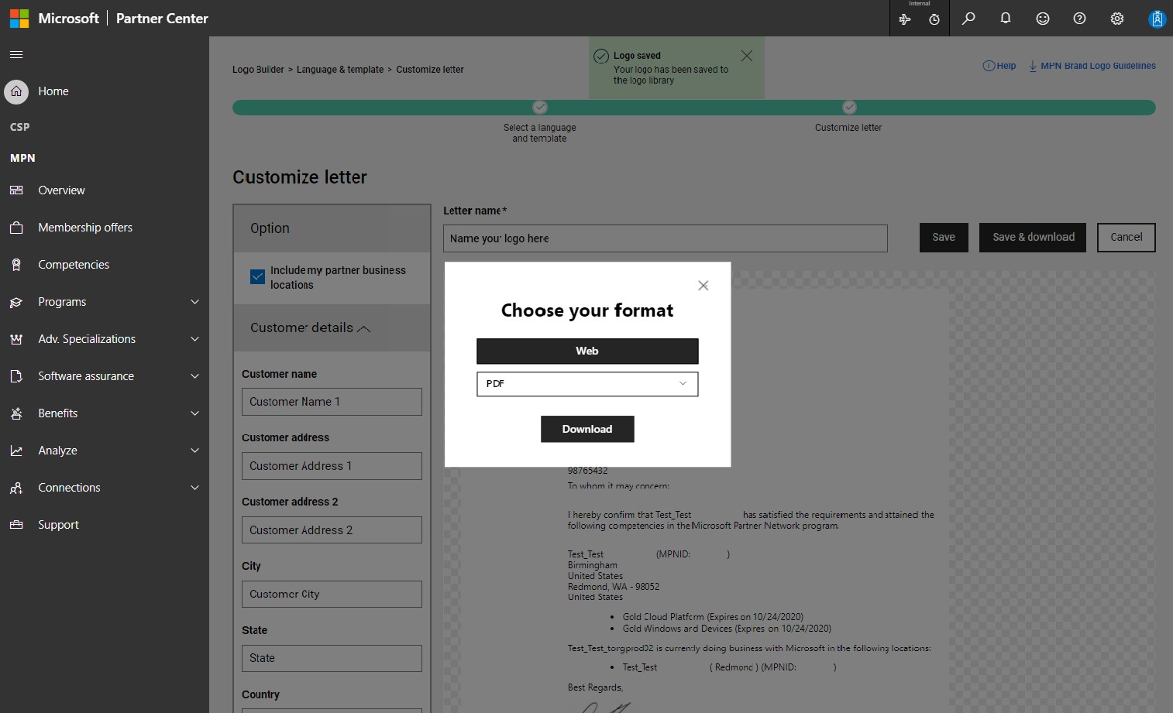Screen dimensions: 1173x713
Task: Click the Programs icon in the sidebar
Action: coord(16,302)
